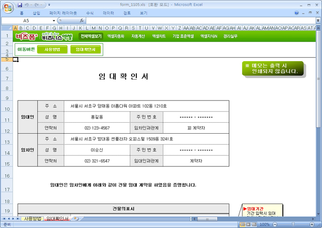Expand the formula bar
322x228 pixels.
[317, 21]
